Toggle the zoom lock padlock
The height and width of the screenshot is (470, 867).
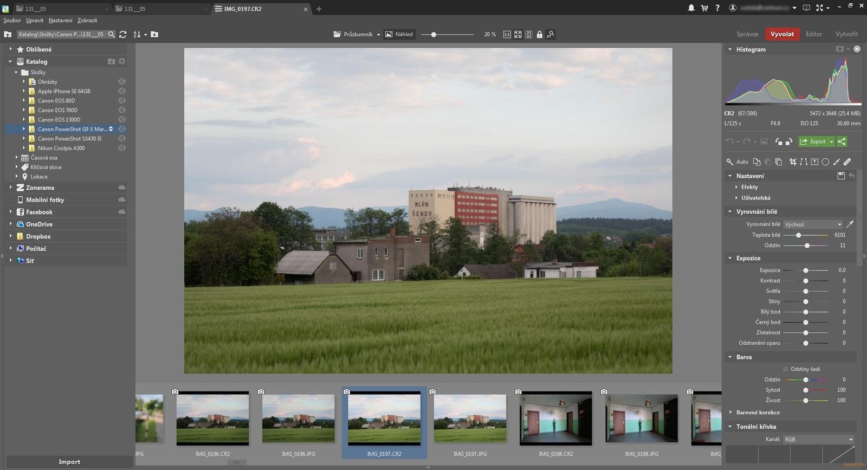(x=539, y=34)
